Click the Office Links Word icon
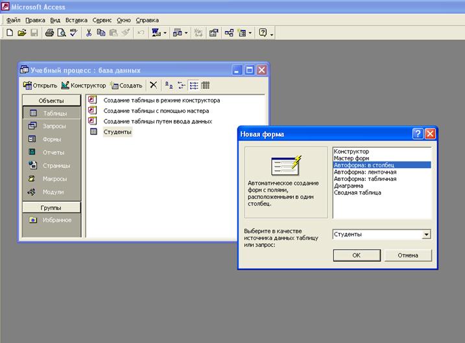Image resolution: width=465 pixels, height=343 pixels. pyautogui.click(x=156, y=32)
